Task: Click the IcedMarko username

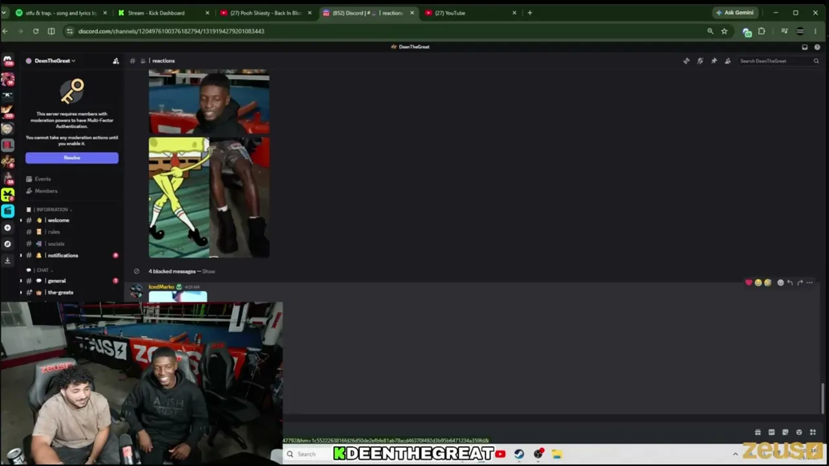Action: [x=161, y=287]
